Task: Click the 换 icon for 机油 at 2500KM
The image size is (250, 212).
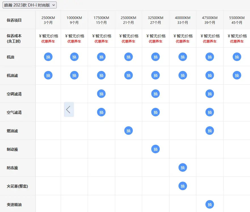Action: point(48,57)
